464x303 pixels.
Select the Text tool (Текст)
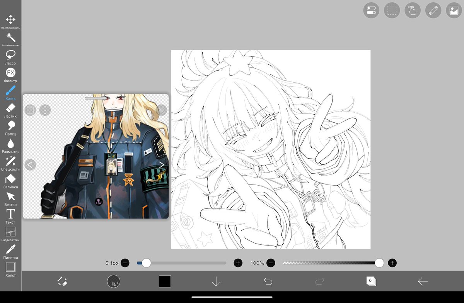pos(10,217)
